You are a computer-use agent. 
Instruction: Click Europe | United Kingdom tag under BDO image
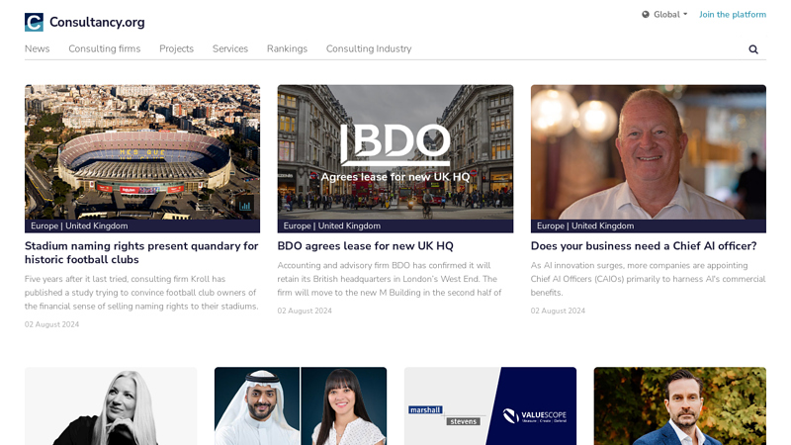tap(332, 226)
